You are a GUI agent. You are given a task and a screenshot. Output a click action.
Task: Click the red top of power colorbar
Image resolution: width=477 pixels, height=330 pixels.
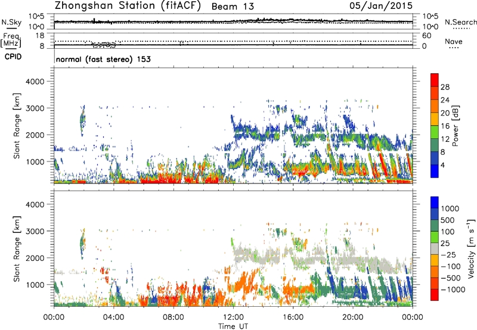click(435, 80)
